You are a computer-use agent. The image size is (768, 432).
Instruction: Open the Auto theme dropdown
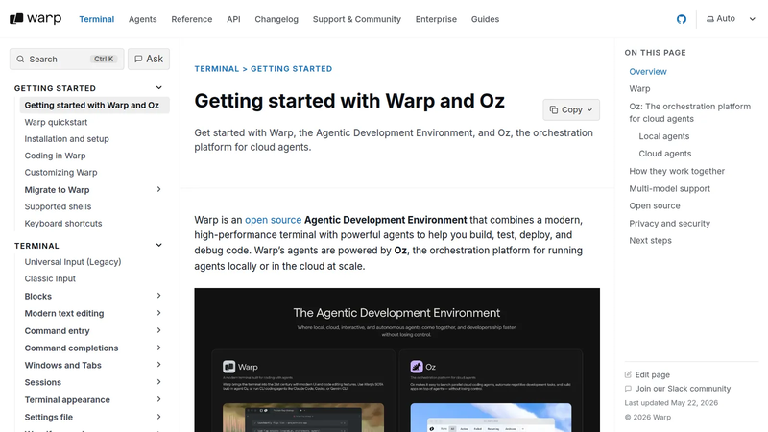coord(731,19)
